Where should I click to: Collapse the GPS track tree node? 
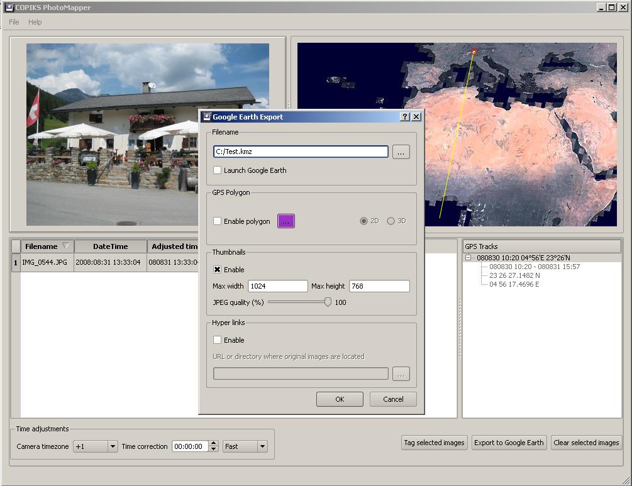click(x=468, y=258)
